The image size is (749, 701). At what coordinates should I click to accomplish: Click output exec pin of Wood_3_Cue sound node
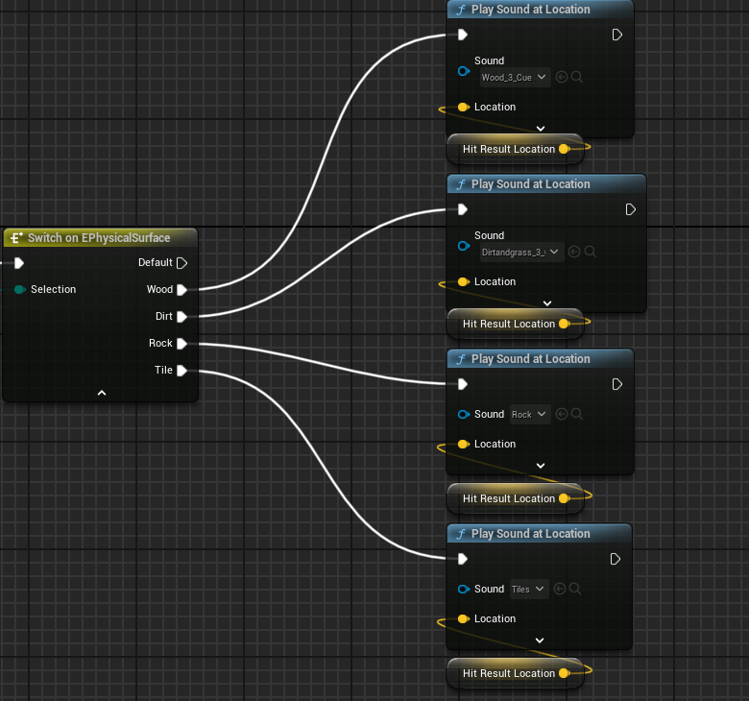(616, 35)
